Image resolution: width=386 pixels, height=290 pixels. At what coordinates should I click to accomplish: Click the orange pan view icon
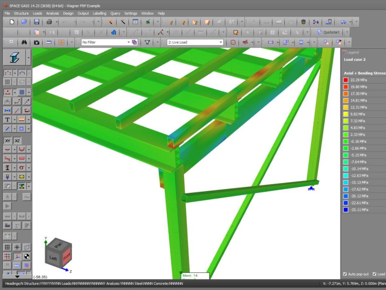pyautogui.click(x=61, y=42)
